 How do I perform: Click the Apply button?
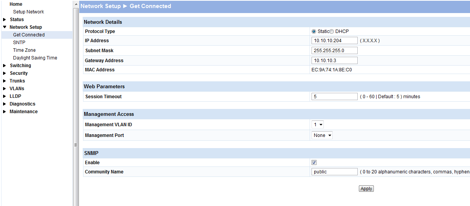click(x=366, y=189)
